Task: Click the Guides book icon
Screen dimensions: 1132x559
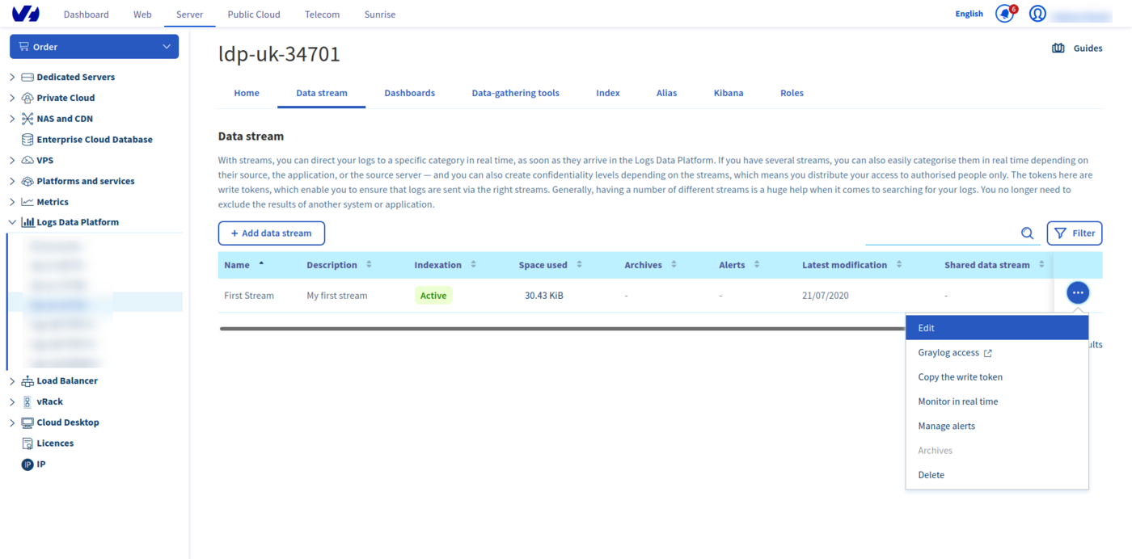Action: coord(1058,48)
